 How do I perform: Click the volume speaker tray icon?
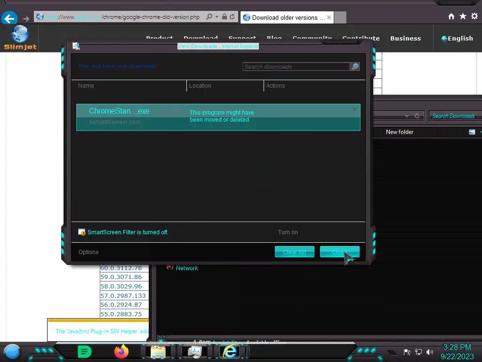point(429,352)
